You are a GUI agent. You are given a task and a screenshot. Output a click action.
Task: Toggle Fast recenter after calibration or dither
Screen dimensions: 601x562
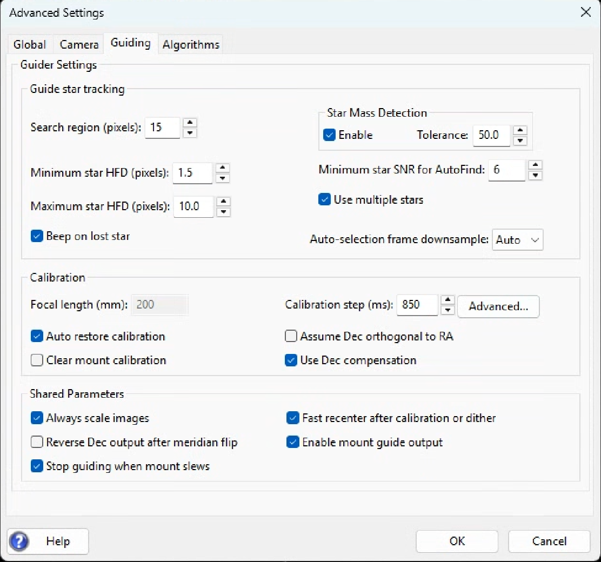(293, 418)
